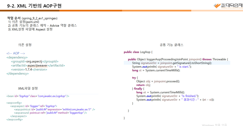Click the '공통 기능 클래스' heading

click(x=172, y=45)
